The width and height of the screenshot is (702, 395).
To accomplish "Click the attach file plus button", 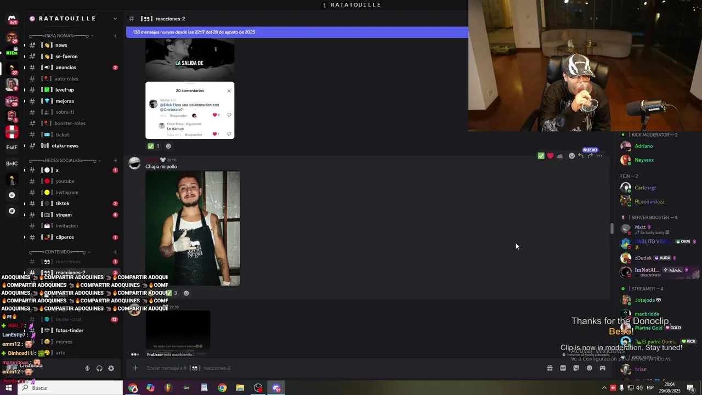I will tap(135, 368).
